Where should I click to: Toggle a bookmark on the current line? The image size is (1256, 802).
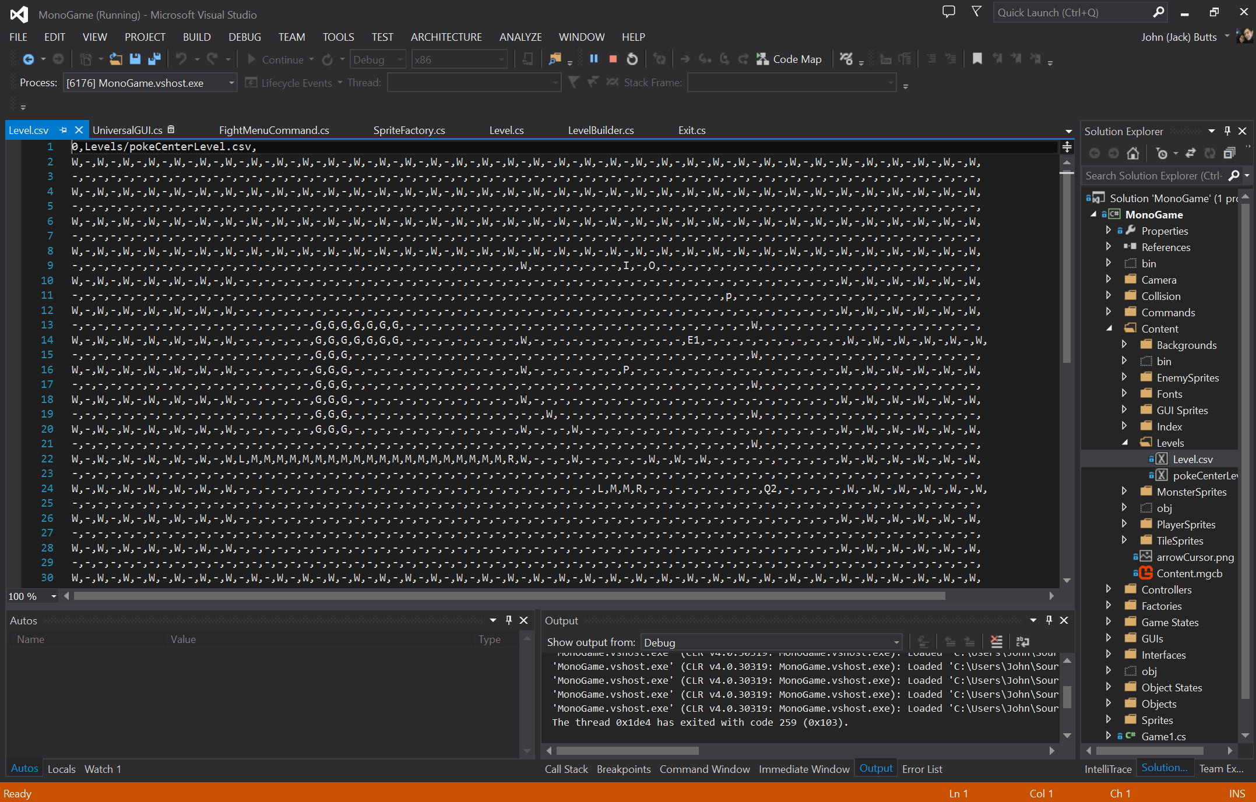tap(977, 59)
